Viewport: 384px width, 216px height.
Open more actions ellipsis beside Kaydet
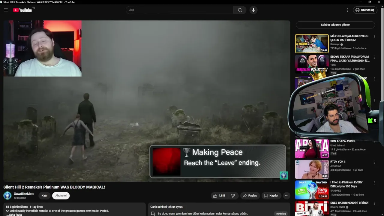[x=286, y=196]
